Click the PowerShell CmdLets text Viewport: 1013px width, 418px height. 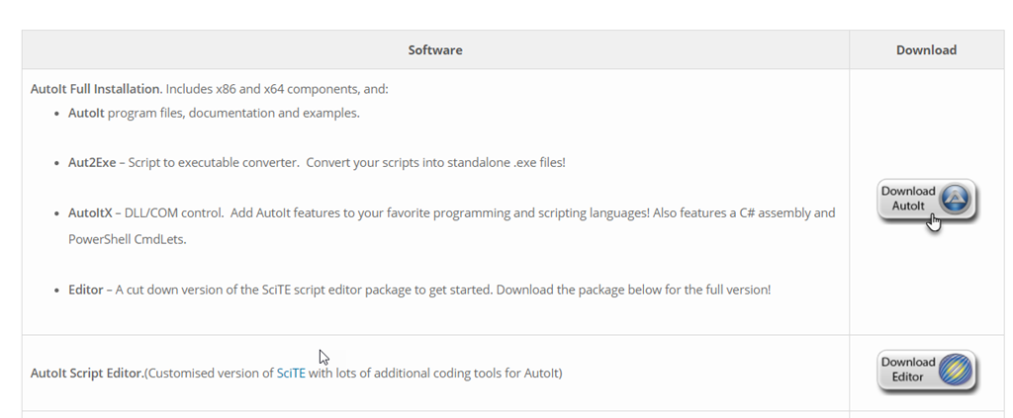coord(127,239)
